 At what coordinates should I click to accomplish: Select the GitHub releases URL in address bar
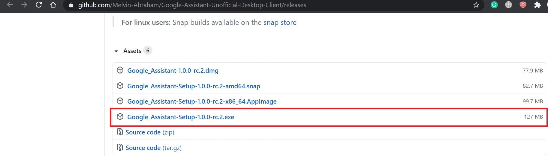pyautogui.click(x=192, y=5)
